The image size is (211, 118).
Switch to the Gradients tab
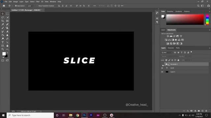(179, 11)
